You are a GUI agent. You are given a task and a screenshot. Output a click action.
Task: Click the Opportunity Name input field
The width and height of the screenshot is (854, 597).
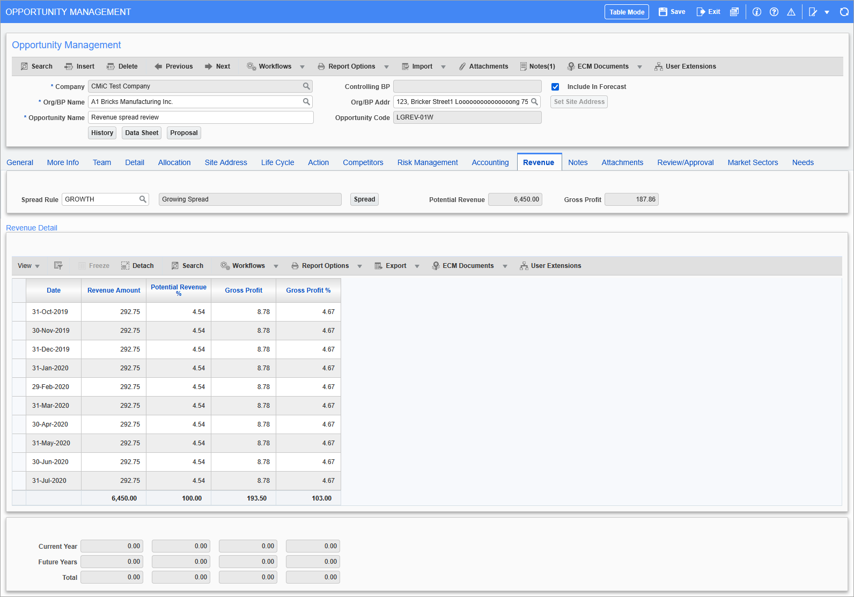[x=201, y=117]
